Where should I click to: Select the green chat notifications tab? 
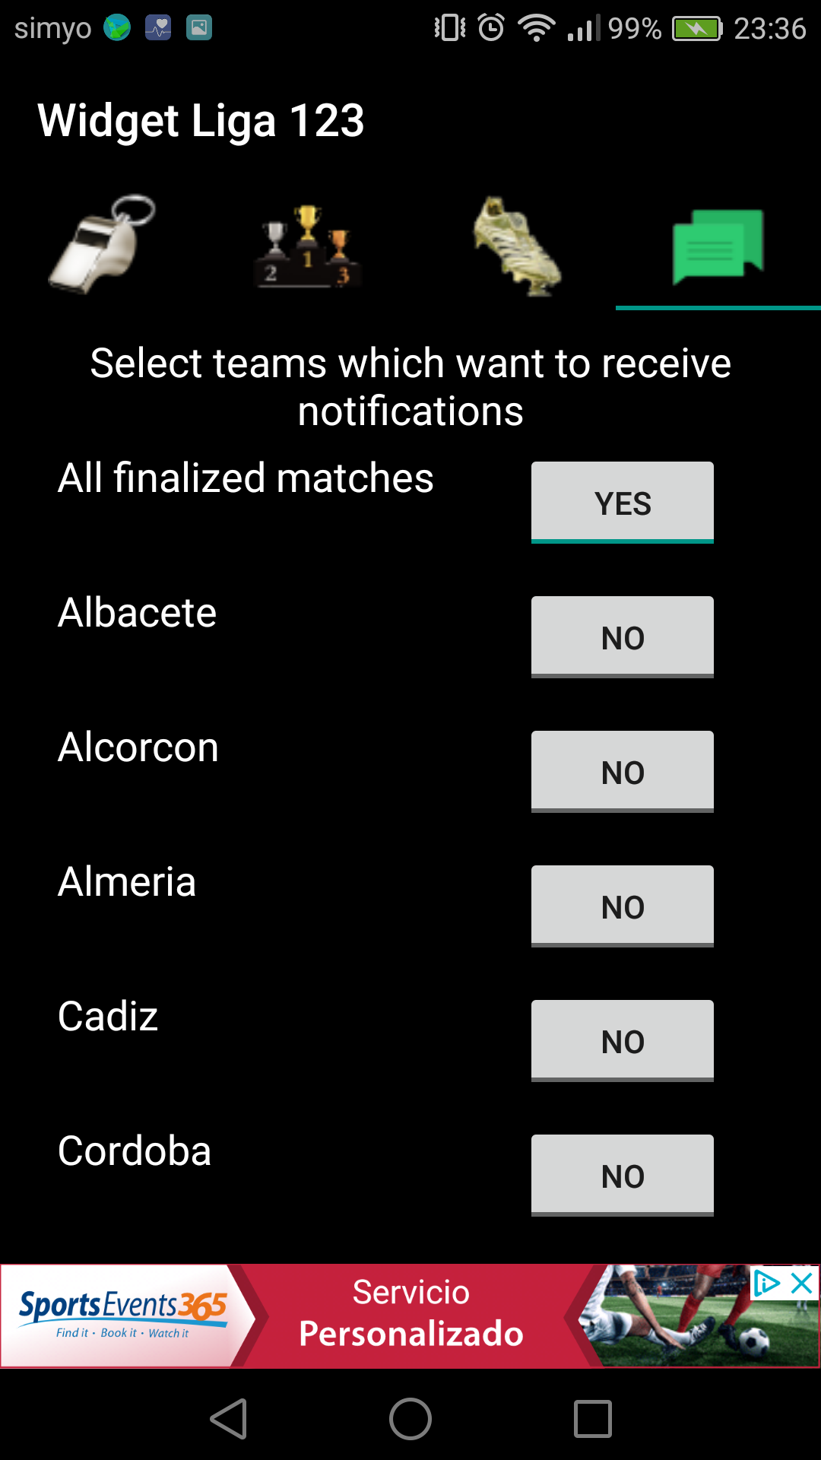(x=718, y=245)
